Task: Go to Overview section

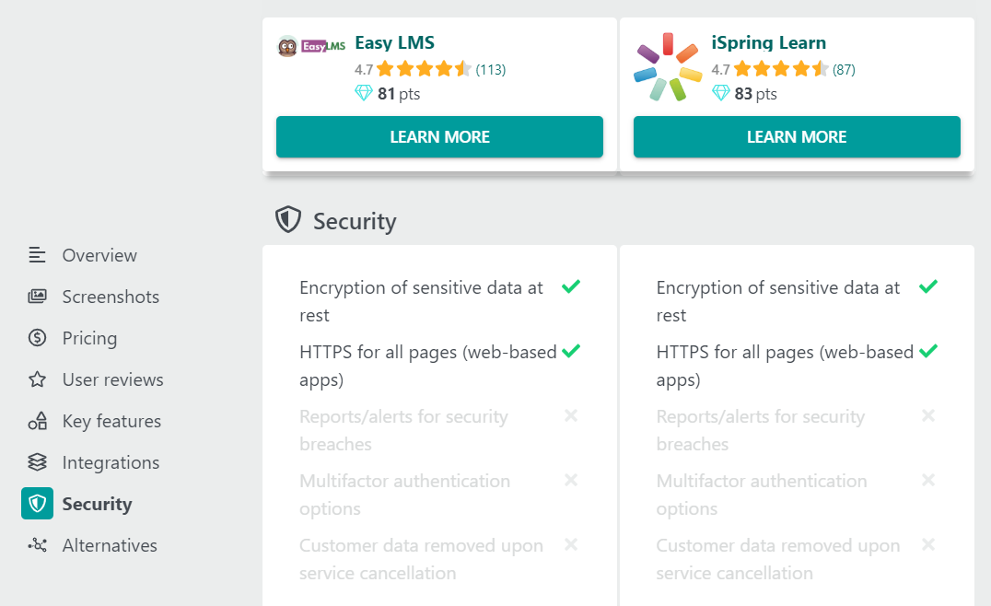Action: click(99, 255)
